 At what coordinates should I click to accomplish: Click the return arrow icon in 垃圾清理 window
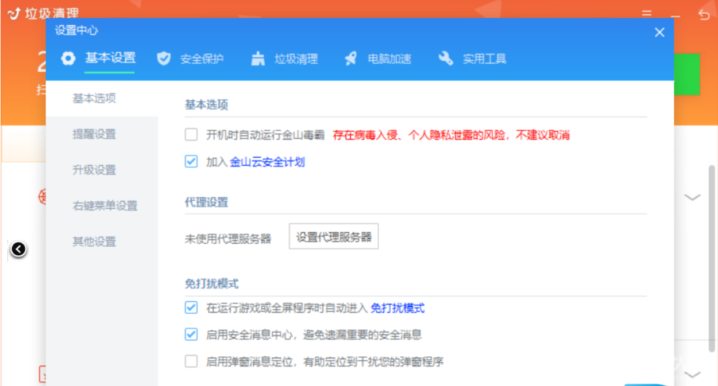point(704,15)
